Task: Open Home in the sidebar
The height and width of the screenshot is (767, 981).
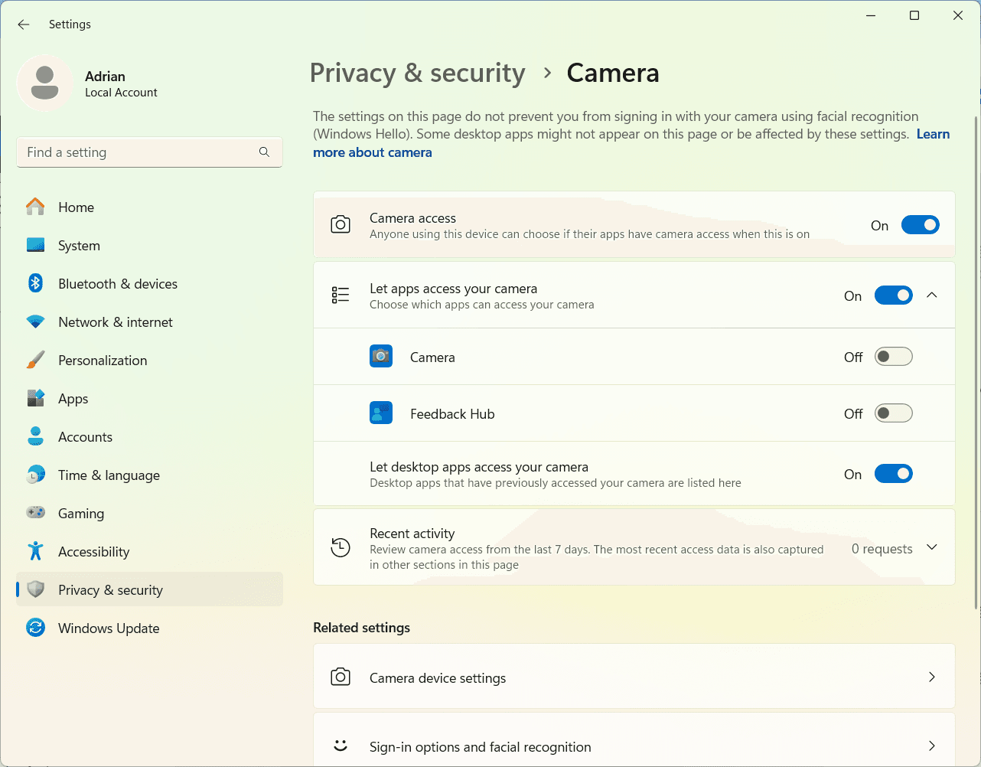Action: click(x=149, y=207)
